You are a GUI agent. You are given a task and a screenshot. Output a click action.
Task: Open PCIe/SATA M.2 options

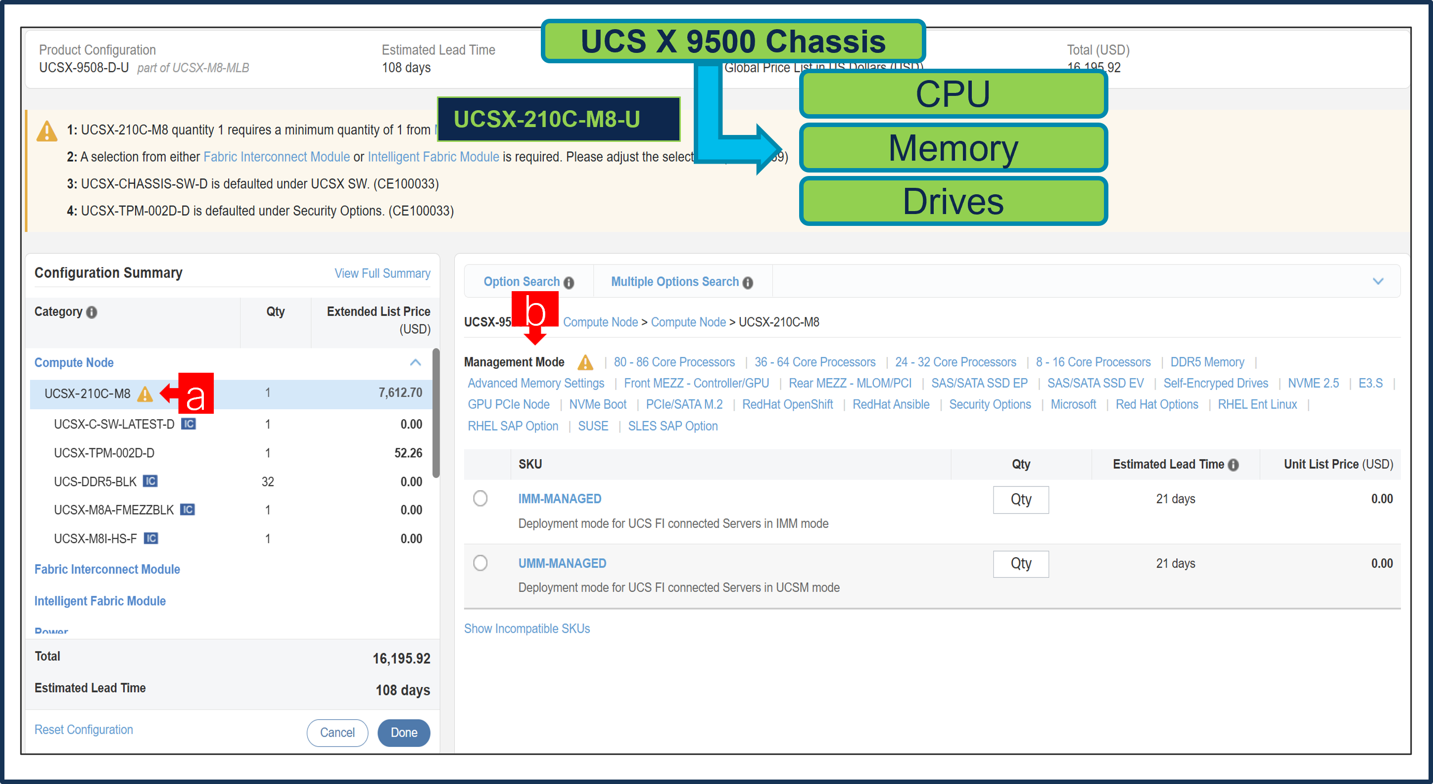tap(684, 404)
